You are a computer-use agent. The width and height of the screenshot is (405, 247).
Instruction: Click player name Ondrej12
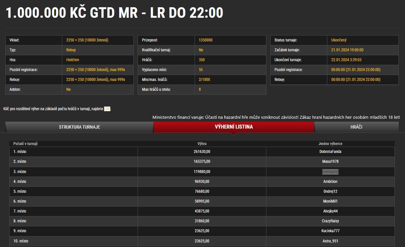pyautogui.click(x=330, y=191)
